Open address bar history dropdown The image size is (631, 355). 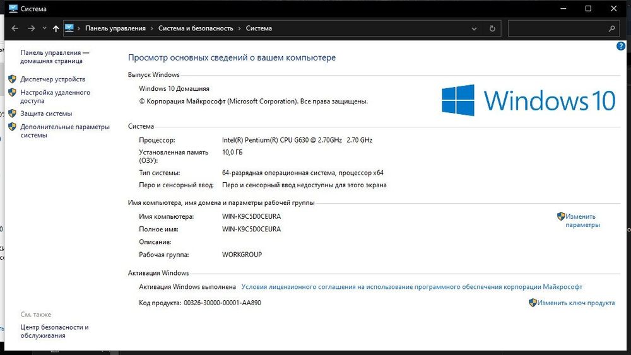click(474, 28)
